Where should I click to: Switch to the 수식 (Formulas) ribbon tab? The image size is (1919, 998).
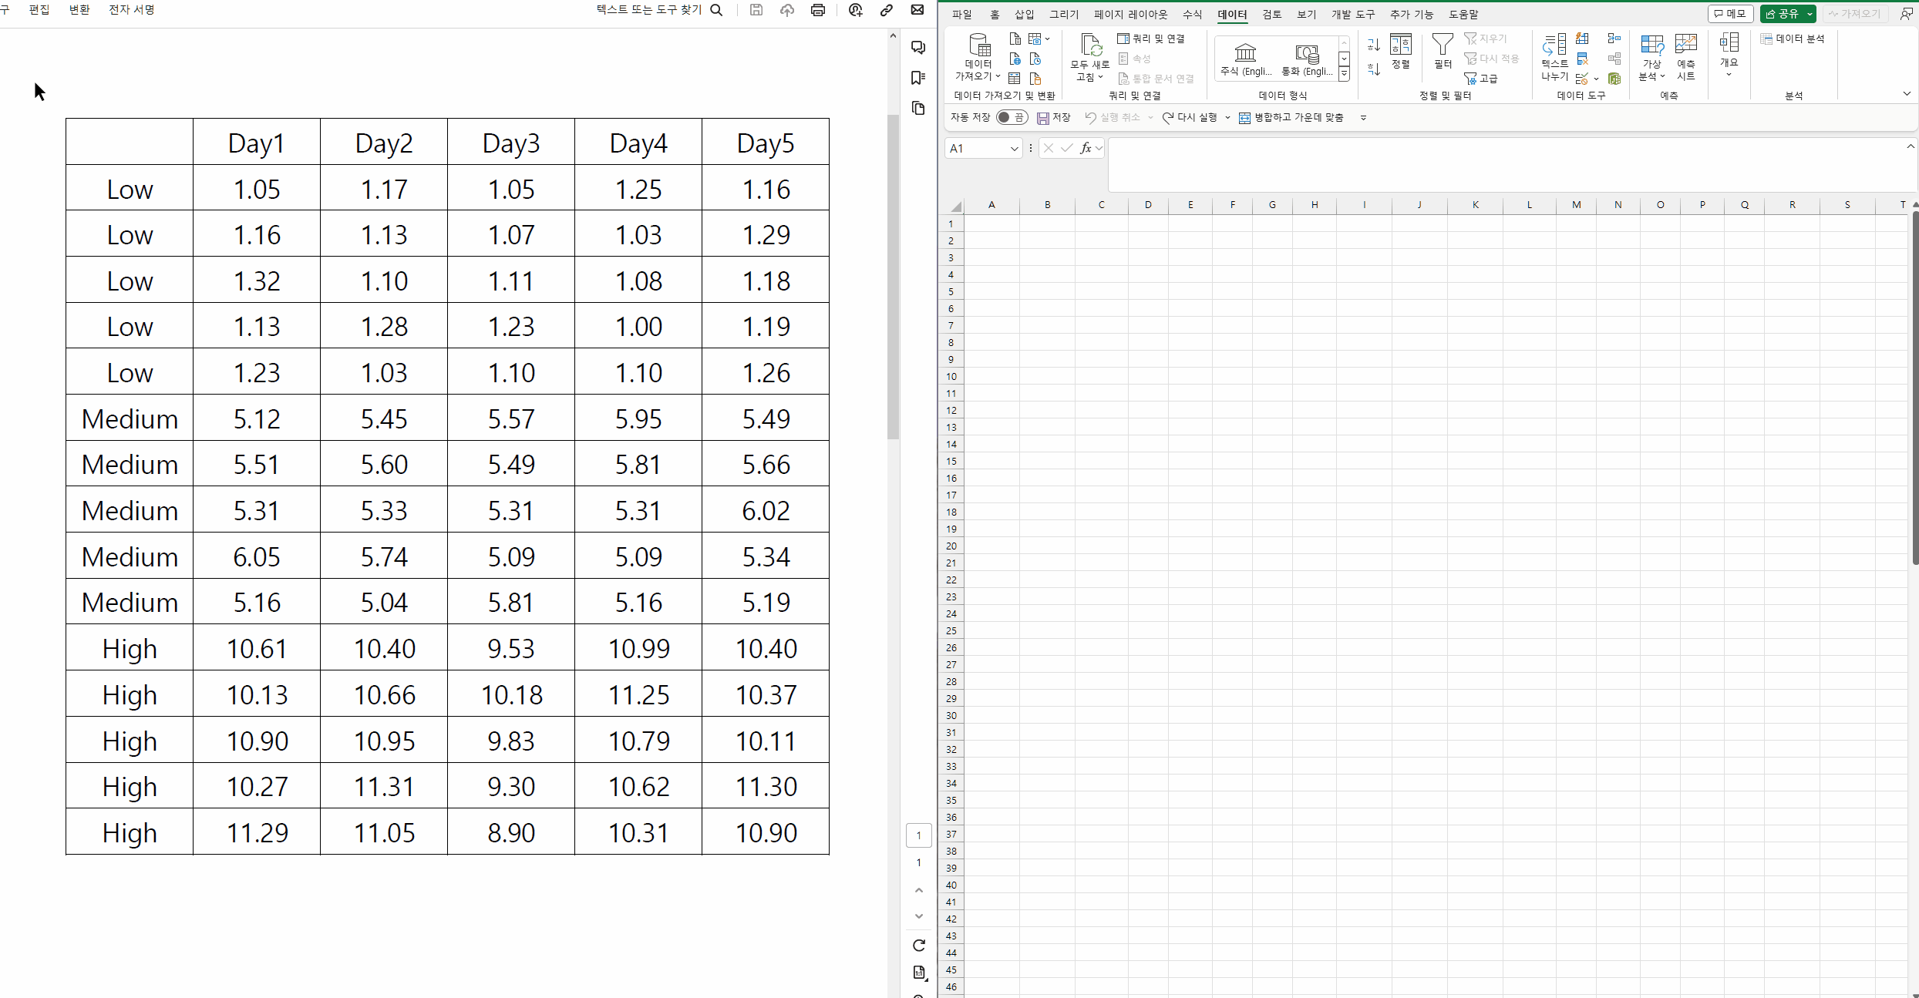[1192, 14]
